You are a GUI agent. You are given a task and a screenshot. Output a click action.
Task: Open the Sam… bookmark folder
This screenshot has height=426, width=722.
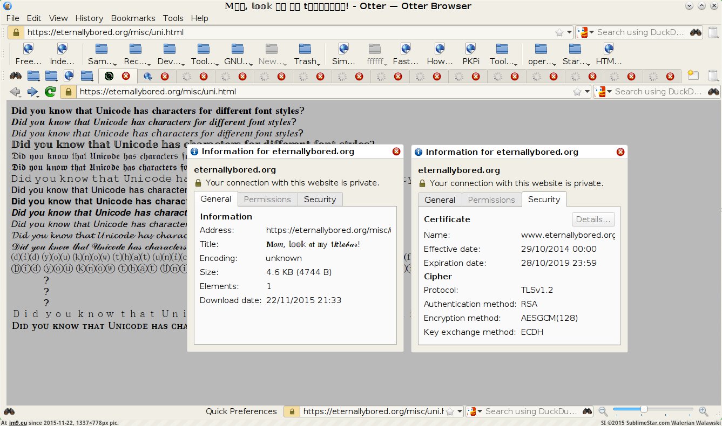pos(101,54)
